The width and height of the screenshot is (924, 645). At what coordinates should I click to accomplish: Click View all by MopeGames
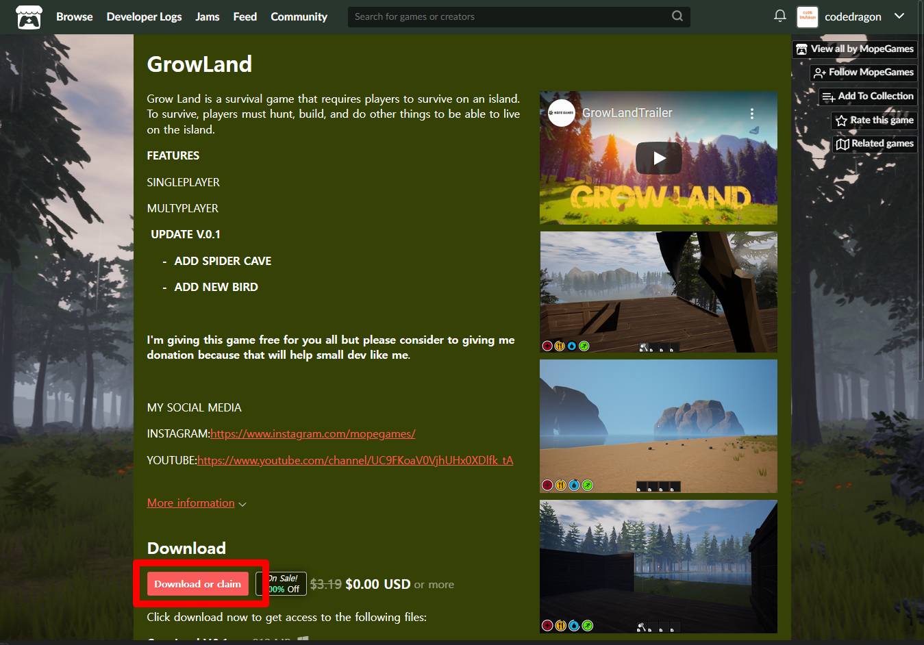click(855, 49)
